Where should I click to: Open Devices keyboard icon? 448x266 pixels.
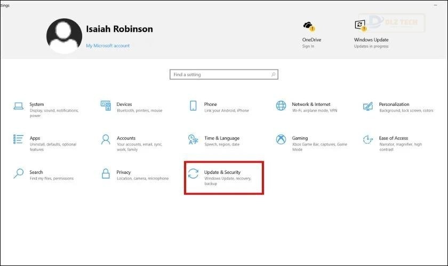click(x=106, y=105)
